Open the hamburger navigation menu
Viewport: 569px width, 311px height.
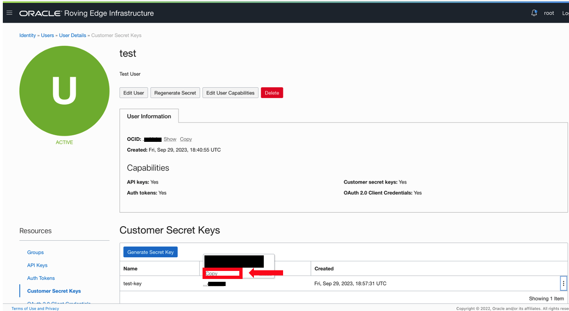tap(9, 13)
